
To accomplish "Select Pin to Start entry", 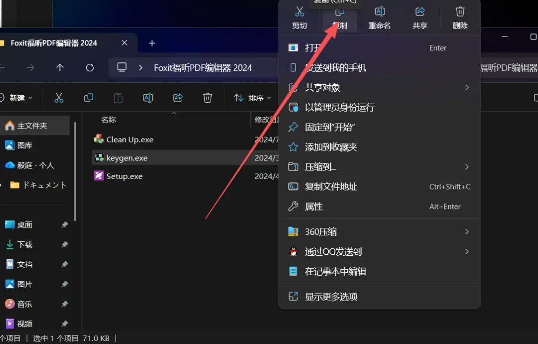I will 380,127.
